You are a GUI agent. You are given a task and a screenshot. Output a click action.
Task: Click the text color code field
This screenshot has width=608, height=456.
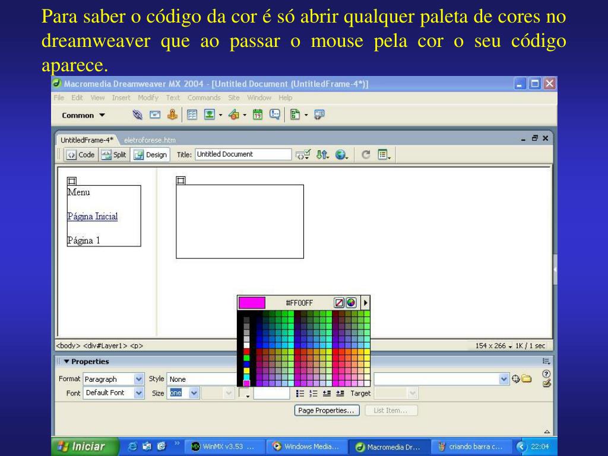[x=271, y=393]
